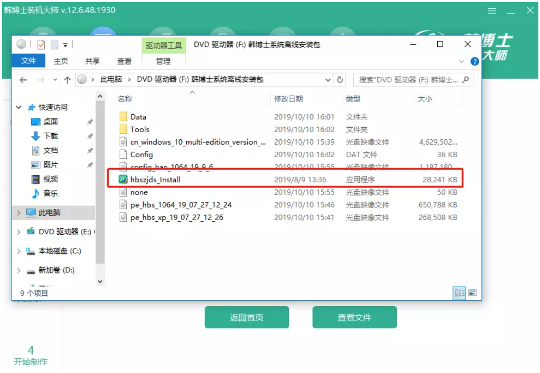Open recent locations dropdown arrow
The width and height of the screenshot is (540, 373).
tap(55, 80)
